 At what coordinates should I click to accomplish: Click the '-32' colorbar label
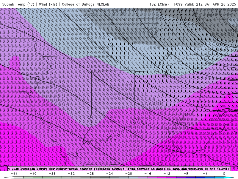[x=71, y=174]
